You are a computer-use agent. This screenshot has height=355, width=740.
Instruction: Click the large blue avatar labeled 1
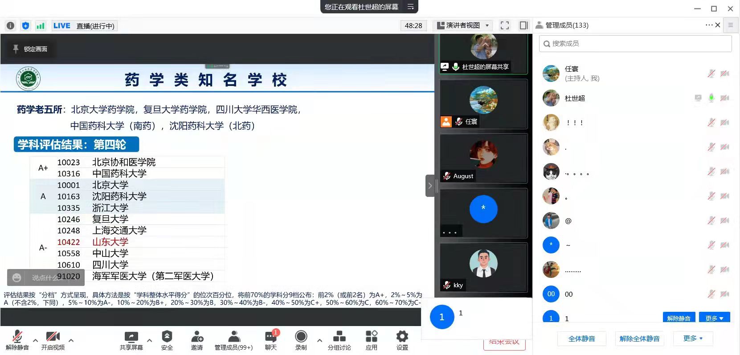pyautogui.click(x=442, y=317)
